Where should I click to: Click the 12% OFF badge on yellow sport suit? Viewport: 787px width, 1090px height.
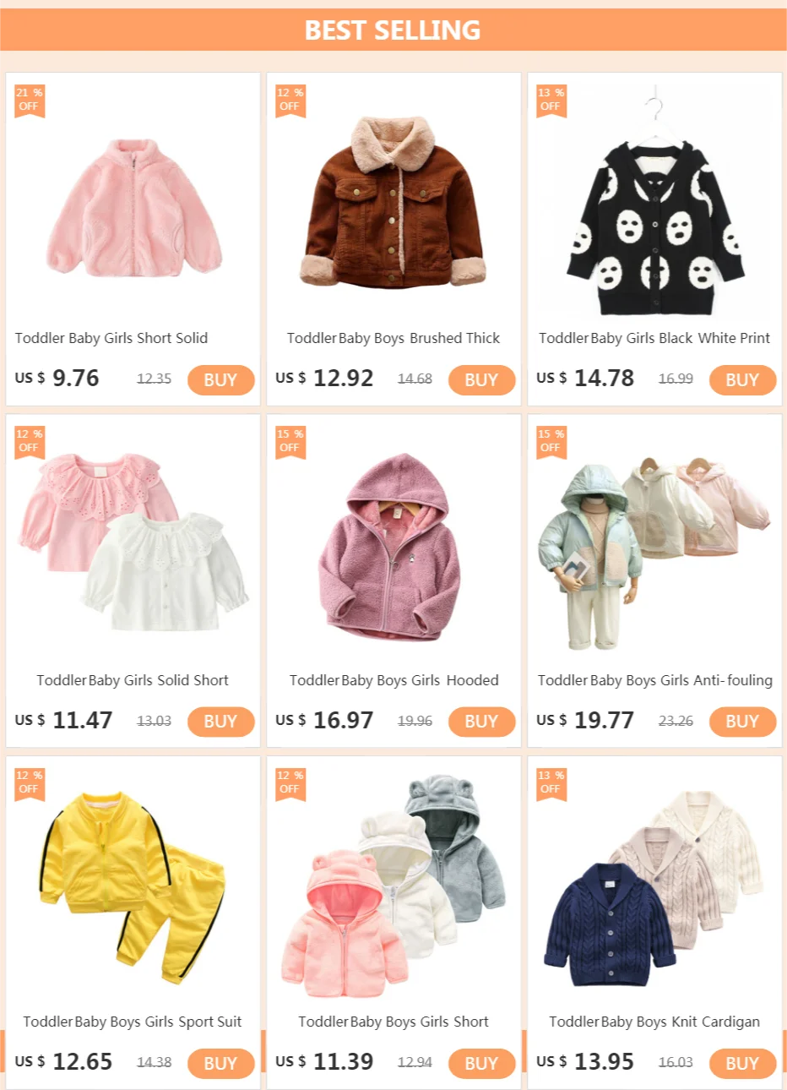[x=29, y=783]
